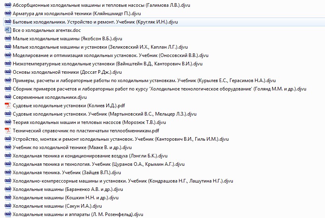Select file name Малые холодильные машины и установки (Зеликовский)

[100, 47]
